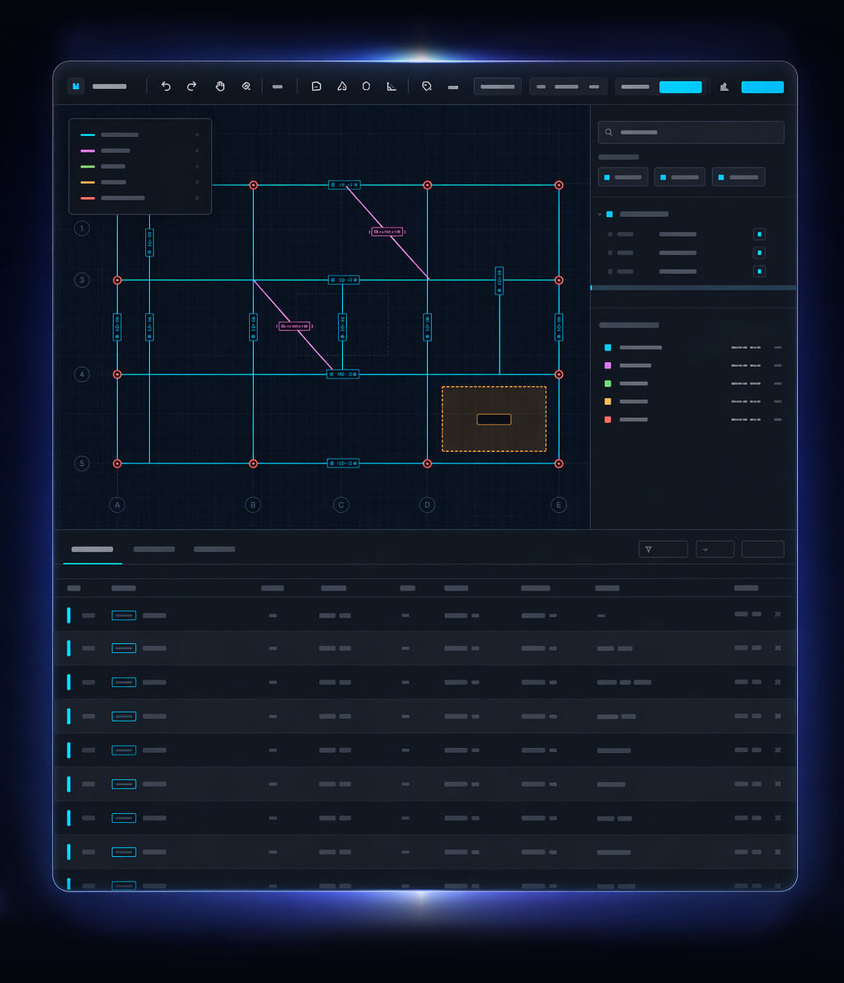Click grid axis marker A

pyautogui.click(x=117, y=505)
